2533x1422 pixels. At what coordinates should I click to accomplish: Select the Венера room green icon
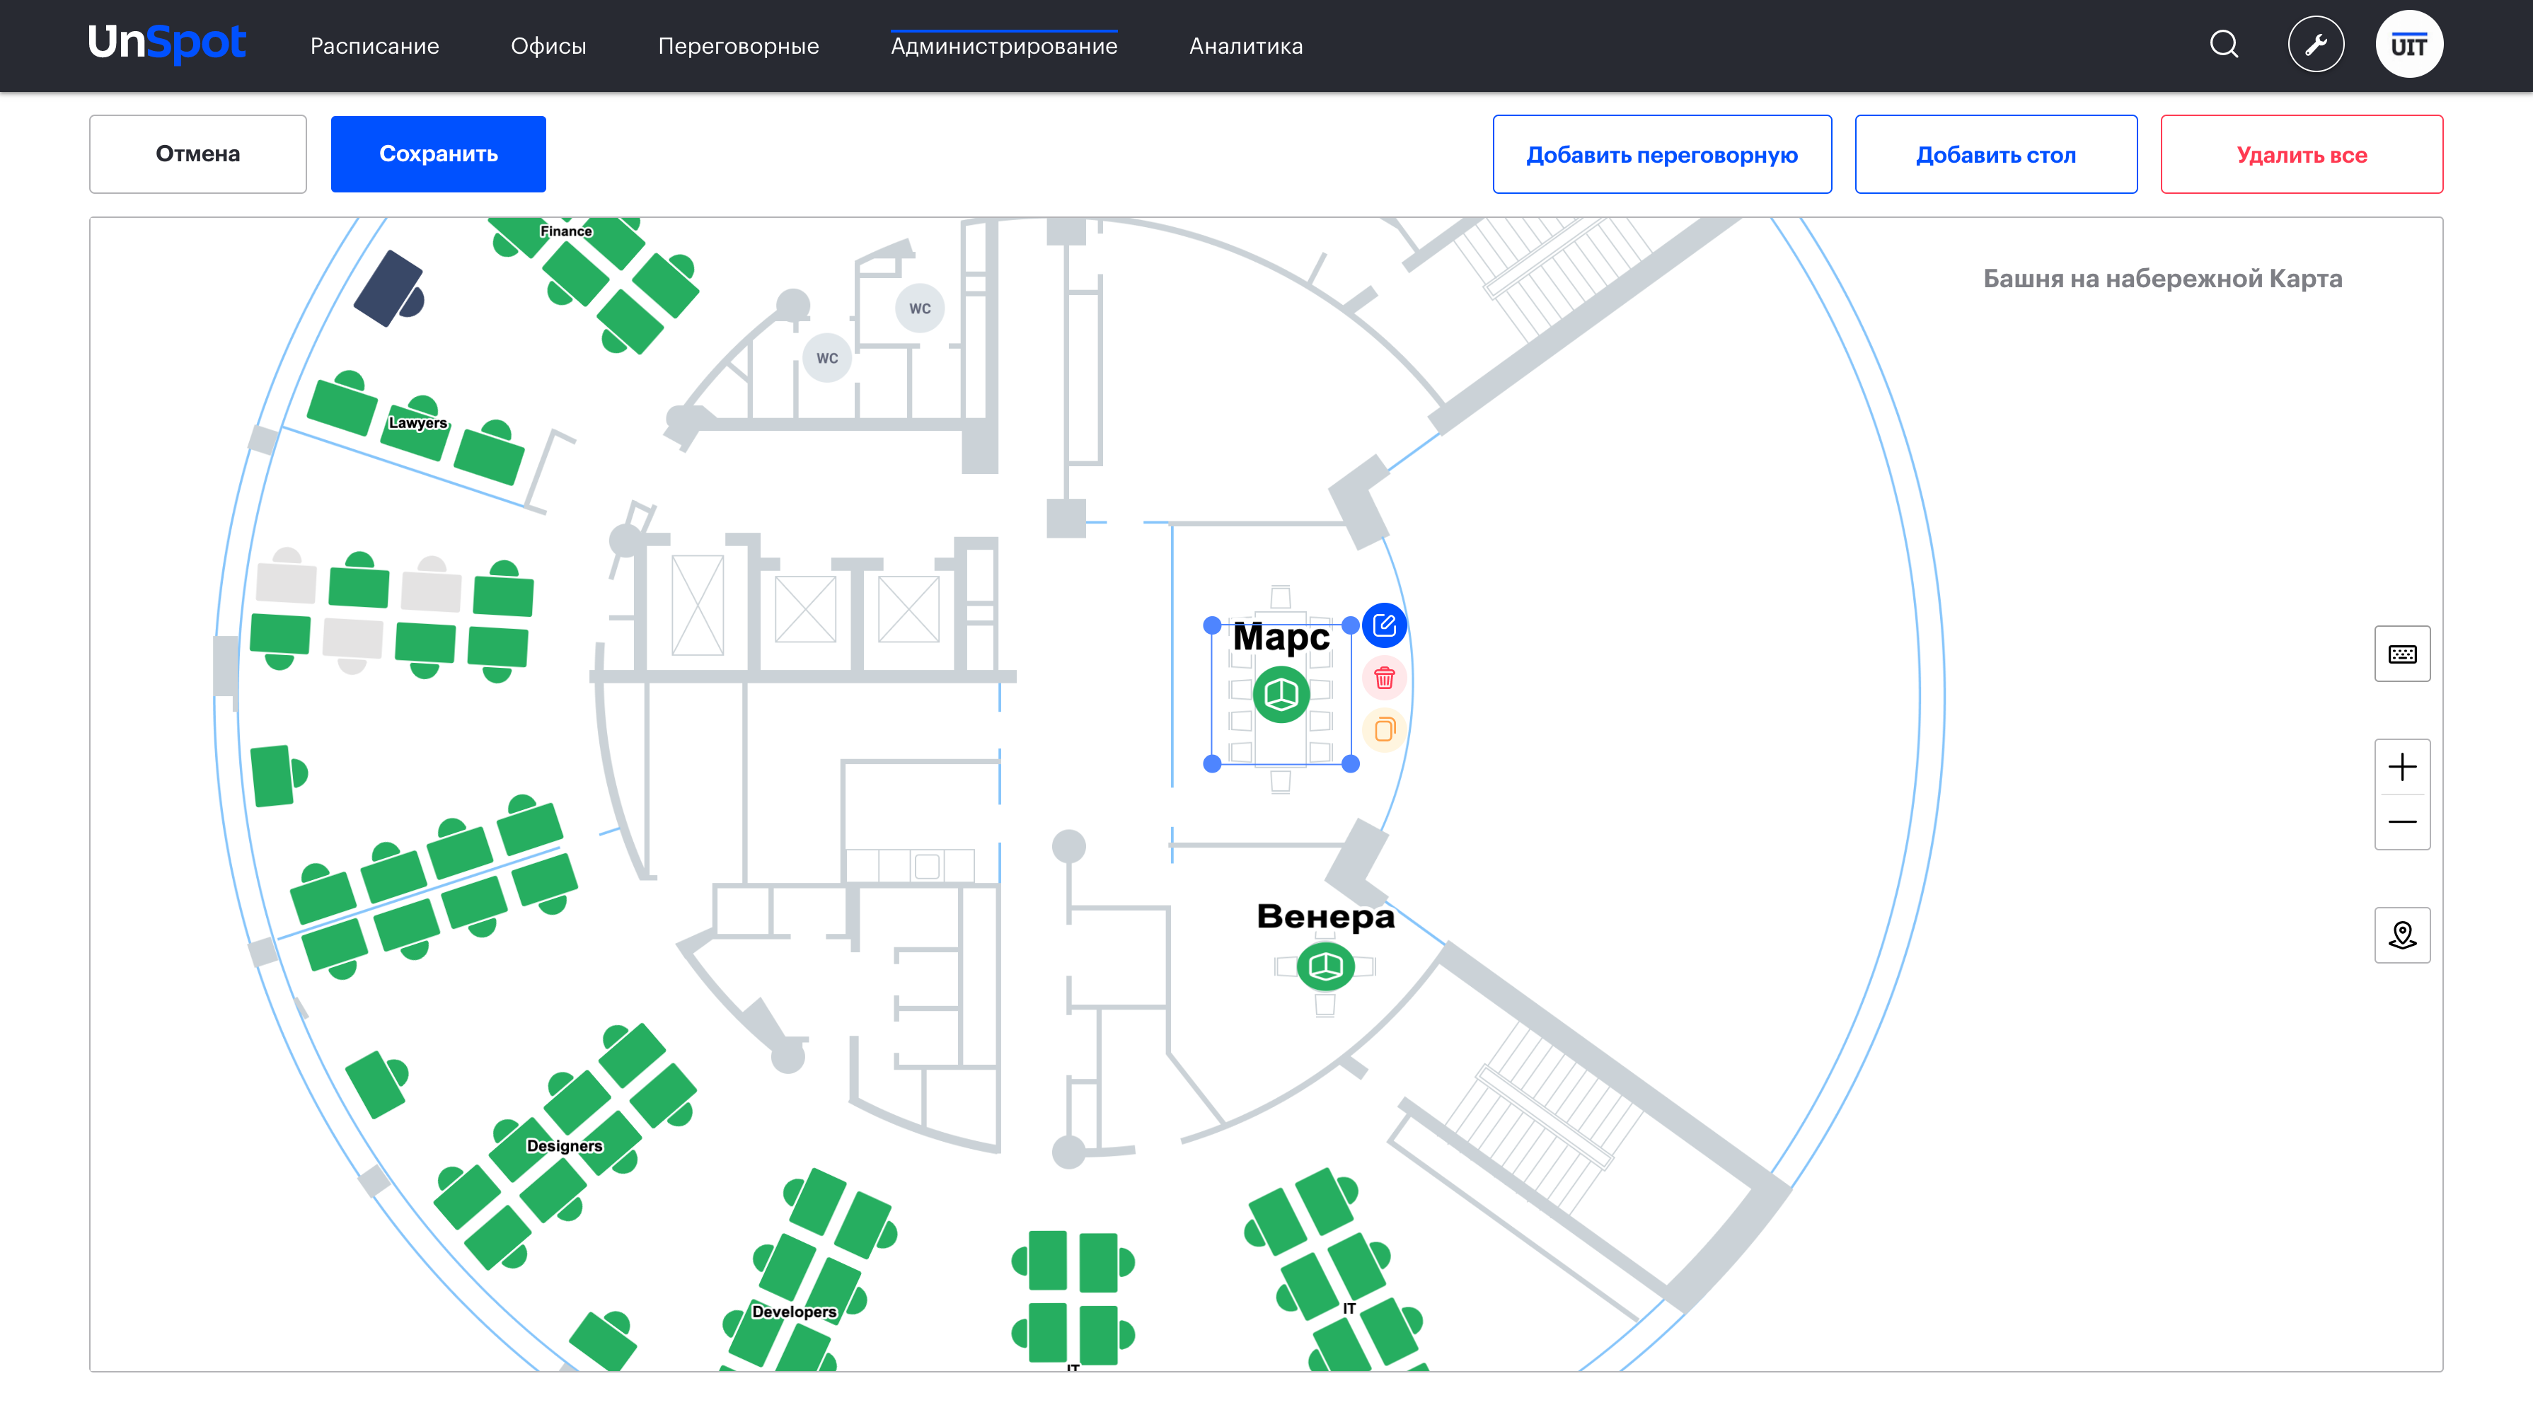click(1325, 966)
